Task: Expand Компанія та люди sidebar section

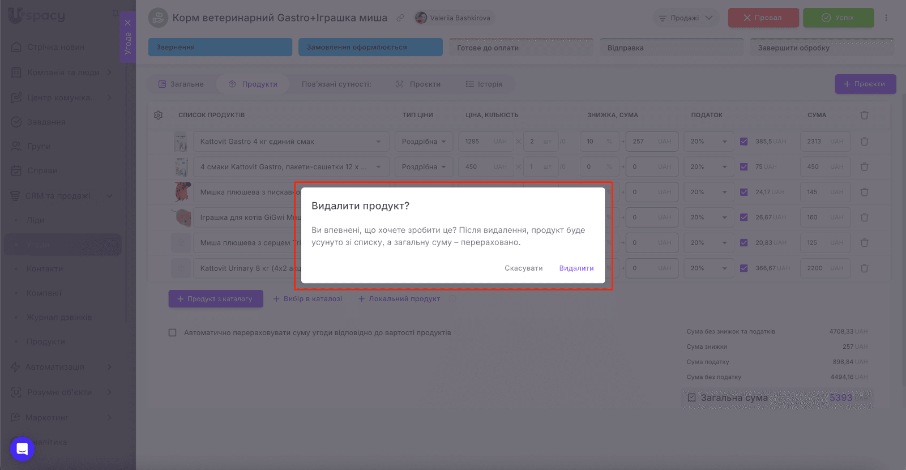Action: (x=109, y=72)
